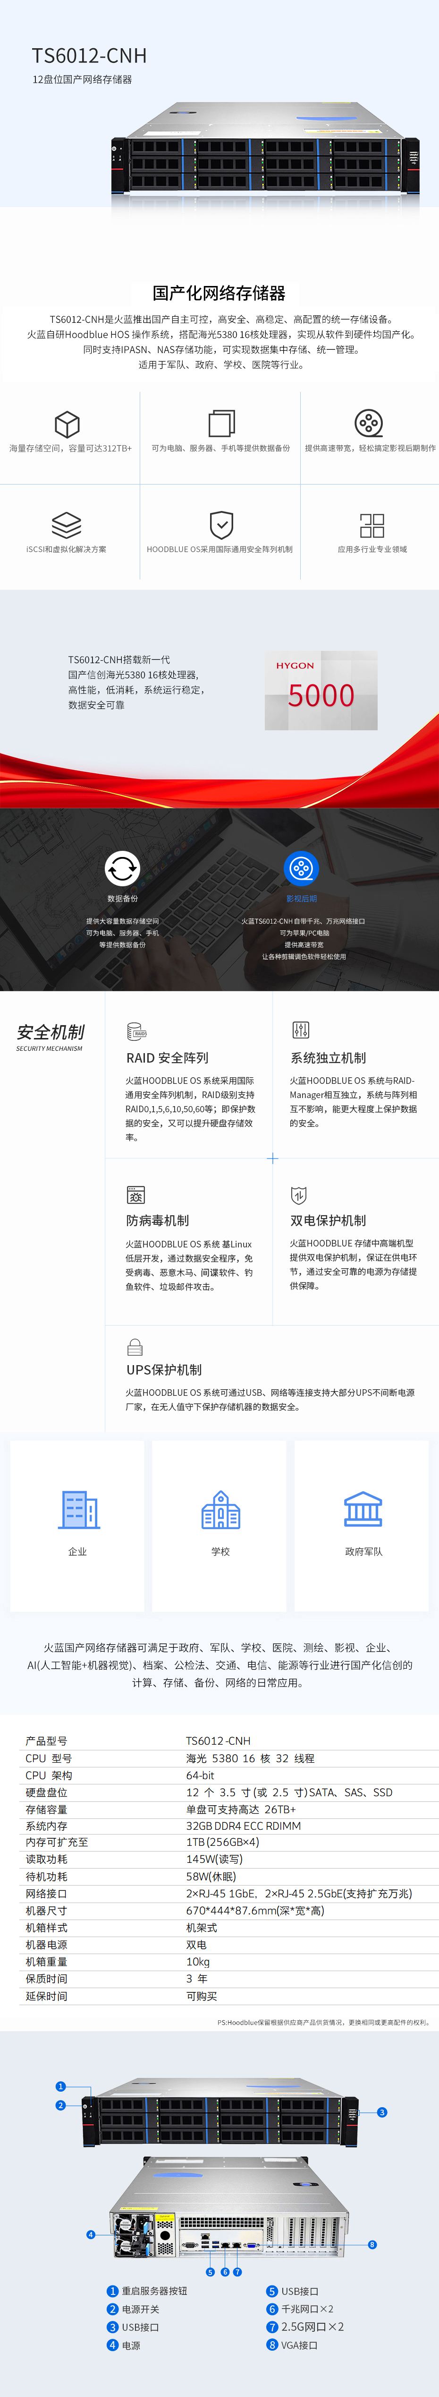Click the 学校 card label
Screen dimensions: 439x2397
(x=220, y=1552)
